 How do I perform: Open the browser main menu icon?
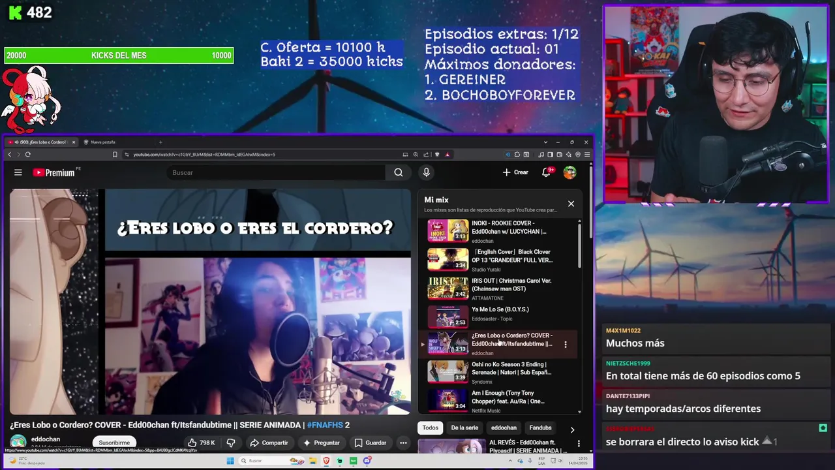coord(587,155)
